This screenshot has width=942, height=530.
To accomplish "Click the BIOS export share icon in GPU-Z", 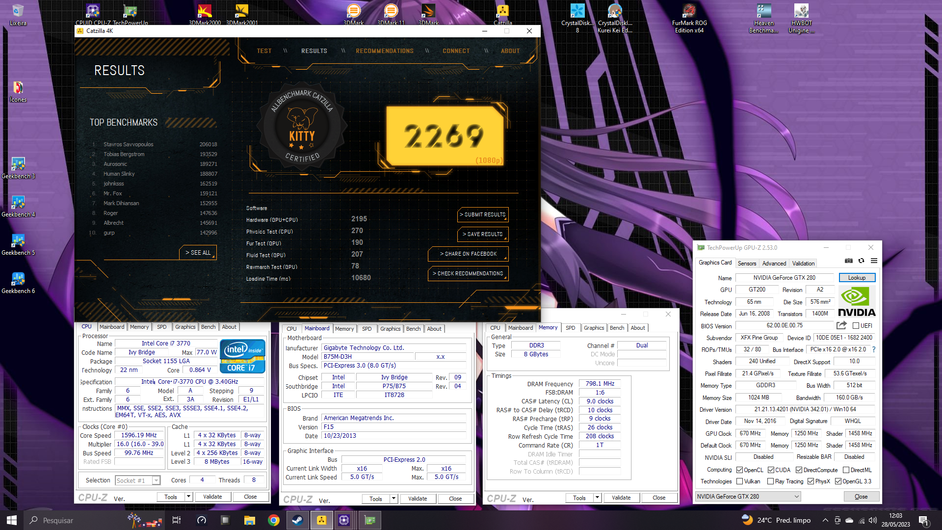I will click(842, 325).
